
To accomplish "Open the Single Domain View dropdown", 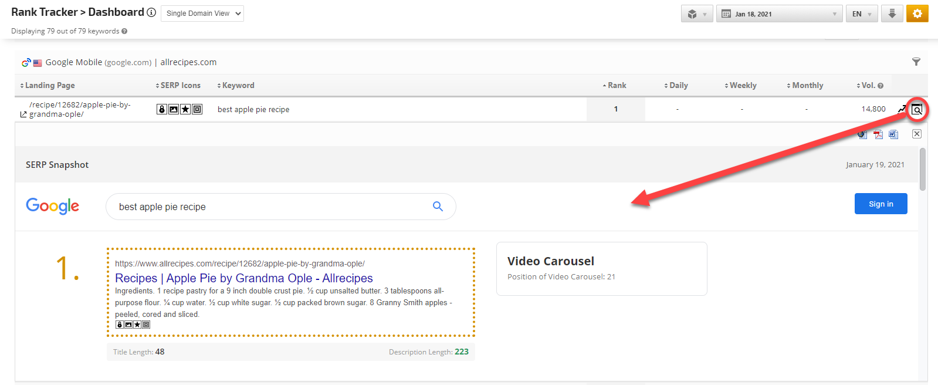I will tap(202, 13).
